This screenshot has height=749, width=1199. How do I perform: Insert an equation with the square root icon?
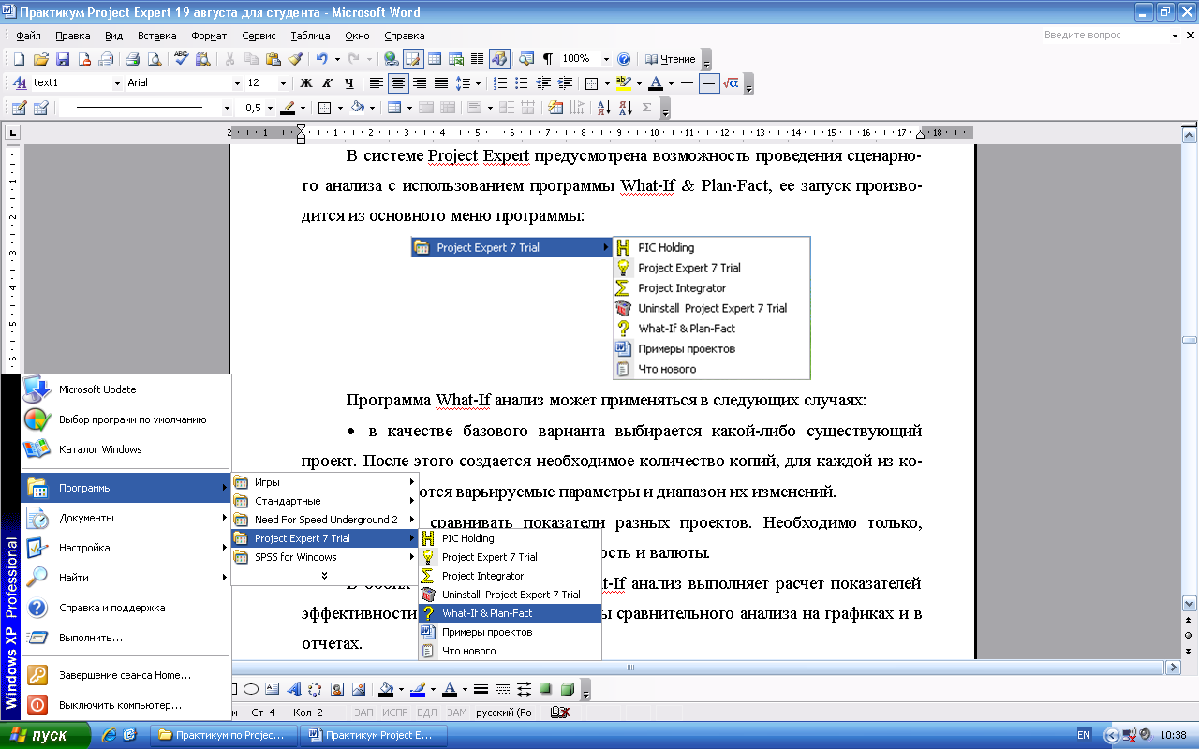coord(732,83)
